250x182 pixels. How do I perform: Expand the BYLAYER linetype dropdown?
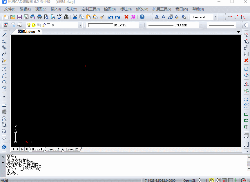[x=201, y=25]
